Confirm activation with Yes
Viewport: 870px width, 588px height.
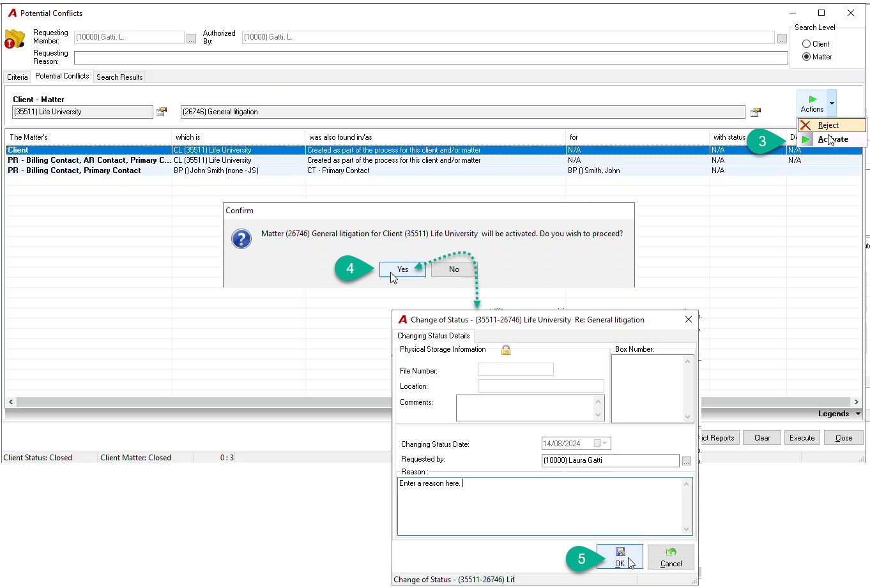tap(402, 269)
